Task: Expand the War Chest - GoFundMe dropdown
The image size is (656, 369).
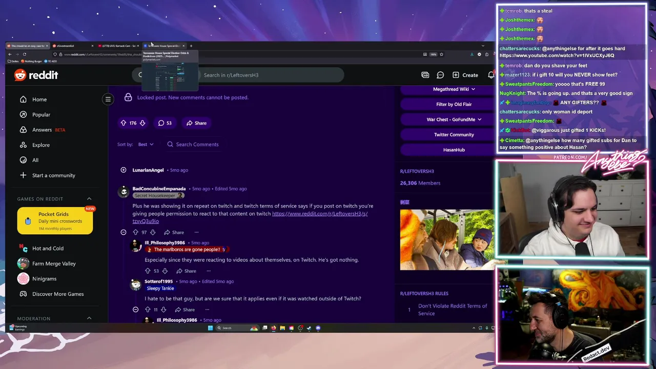Action: [454, 119]
